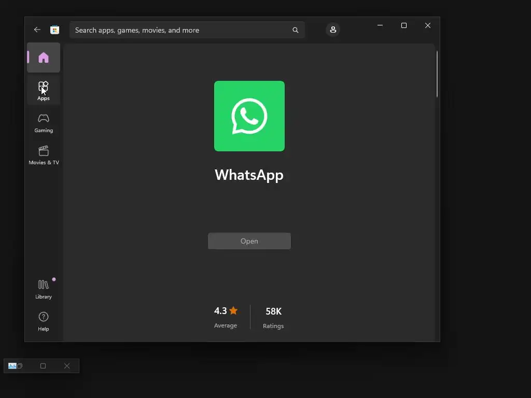
Task: Click the small window's app icon
Action: 12,366
